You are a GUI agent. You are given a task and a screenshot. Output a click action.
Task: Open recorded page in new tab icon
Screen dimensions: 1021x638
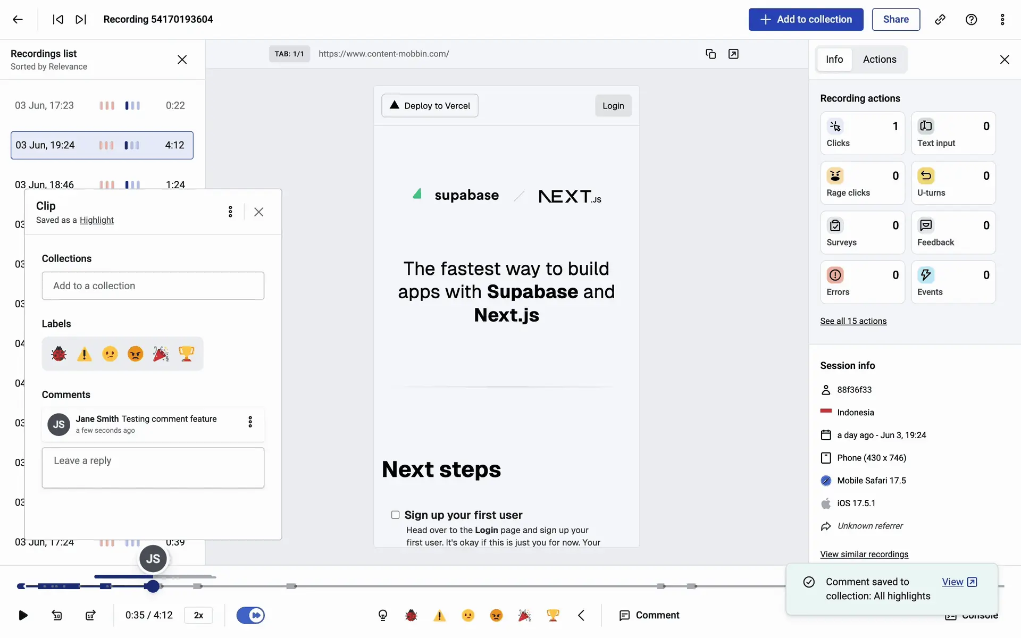733,54
